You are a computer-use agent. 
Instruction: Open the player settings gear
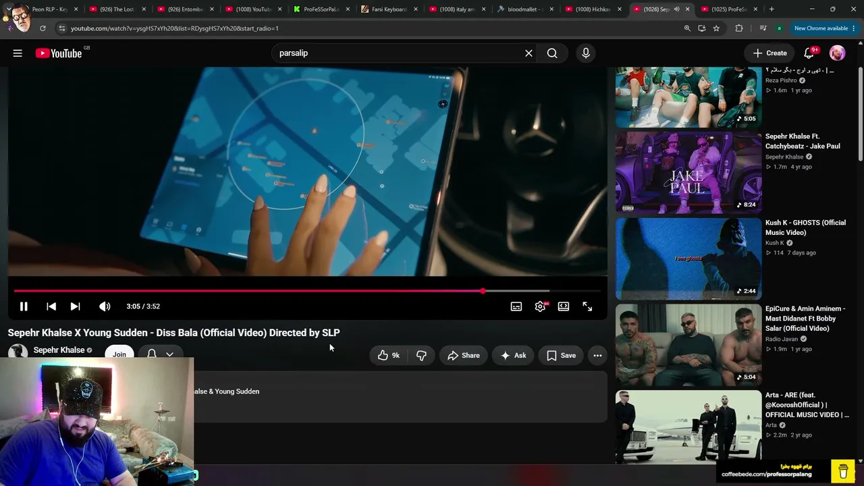coord(540,306)
